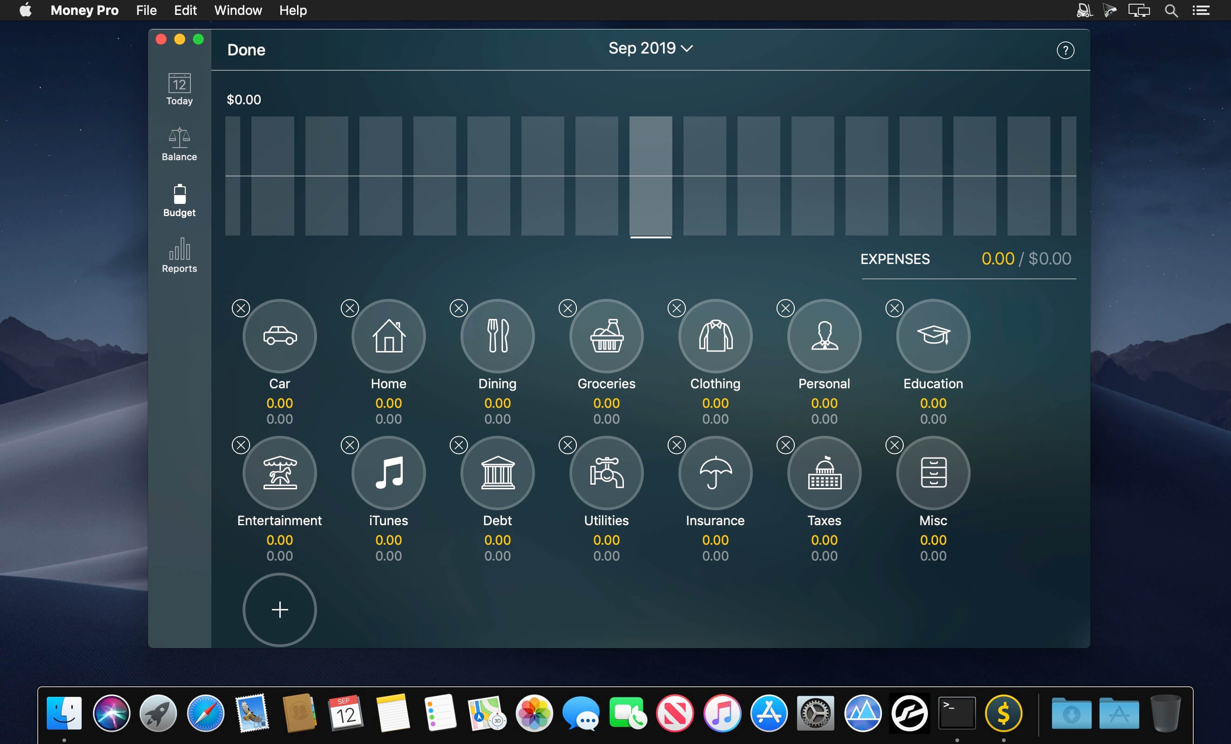This screenshot has width=1231, height=744.
Task: Expand the Sep 2019 month dropdown
Action: (650, 48)
